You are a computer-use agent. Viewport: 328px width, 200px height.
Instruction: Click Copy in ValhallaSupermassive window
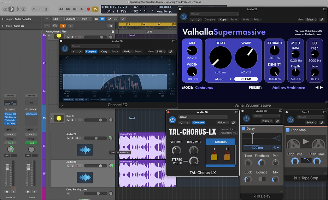coord(223,19)
